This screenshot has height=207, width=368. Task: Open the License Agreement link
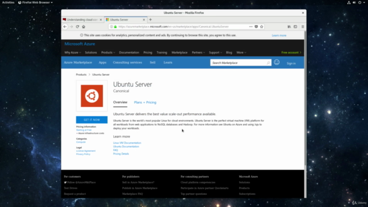click(x=86, y=151)
